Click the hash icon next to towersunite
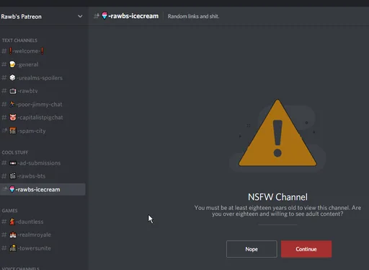The height and width of the screenshot is (270, 369). pyautogui.click(x=4, y=248)
